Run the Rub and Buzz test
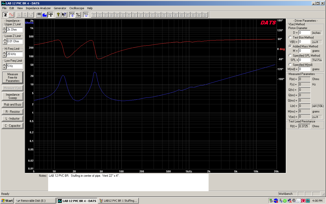The width and height of the screenshot is (326, 204). 12,105
